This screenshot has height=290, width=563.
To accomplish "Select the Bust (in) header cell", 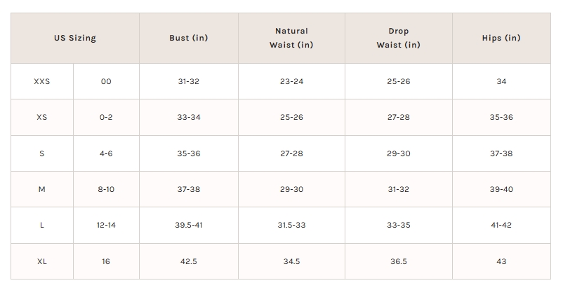I will (188, 38).
